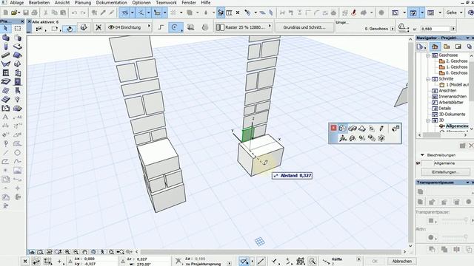Redo the last action
Viewport: 474px width, 266px height.
[x=83, y=13]
